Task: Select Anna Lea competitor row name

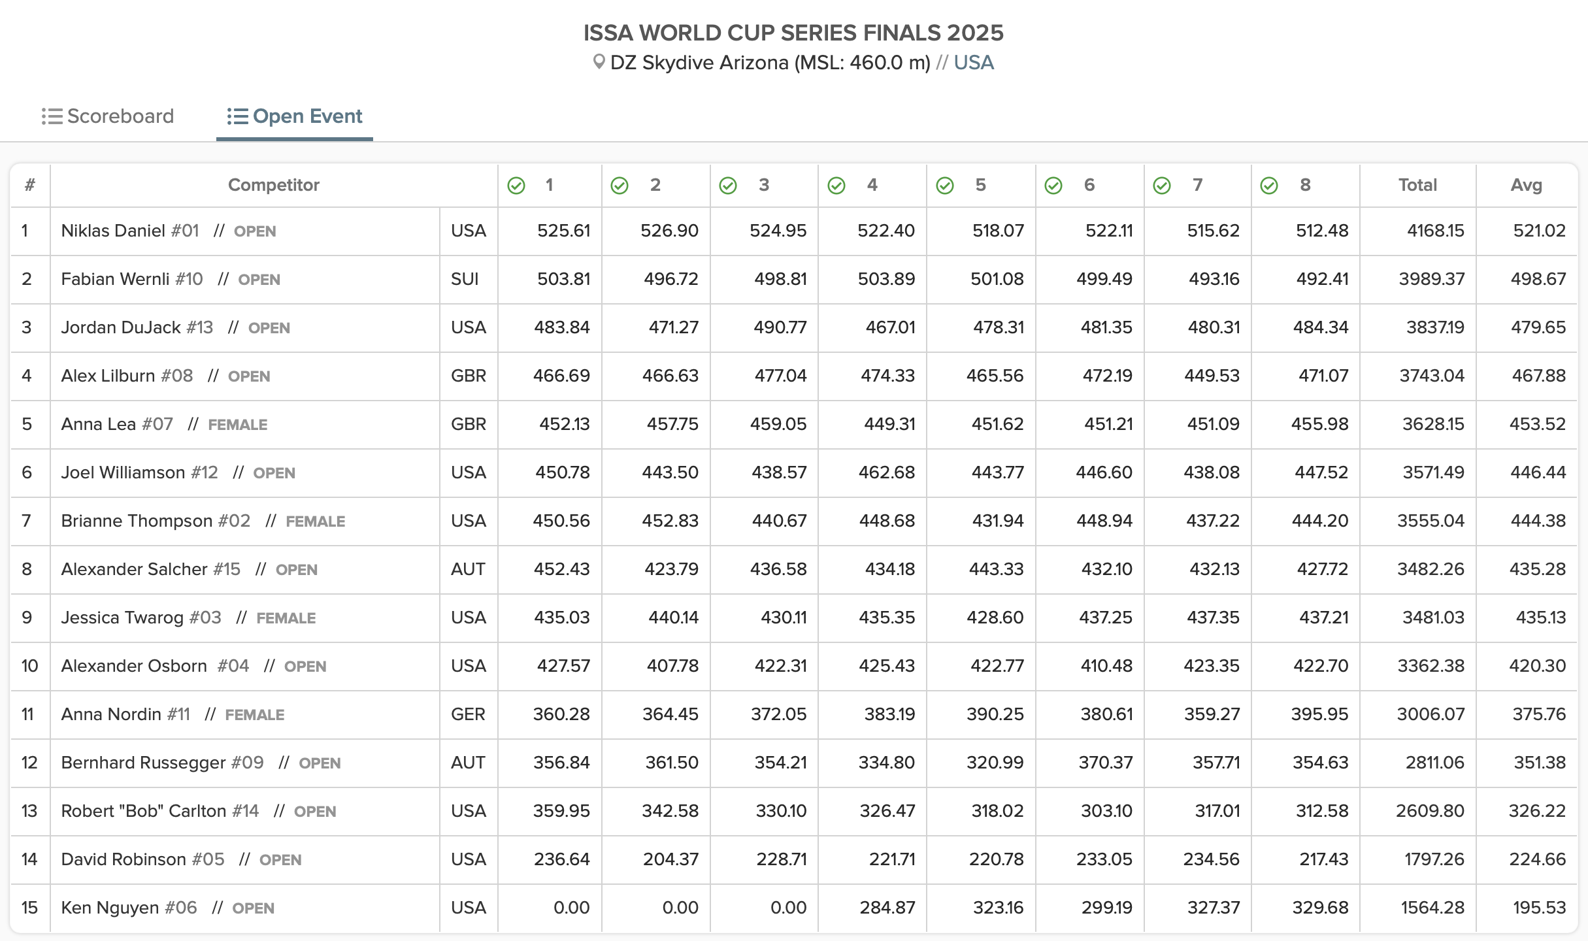Action: click(x=98, y=424)
